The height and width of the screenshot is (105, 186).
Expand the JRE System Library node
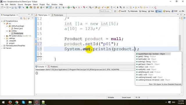click(x=4, y=36)
